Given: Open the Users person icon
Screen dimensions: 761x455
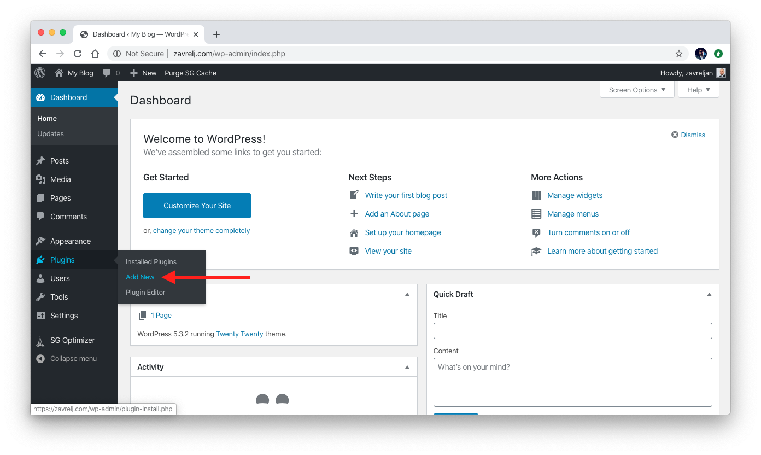Looking at the screenshot, I should tap(40, 278).
